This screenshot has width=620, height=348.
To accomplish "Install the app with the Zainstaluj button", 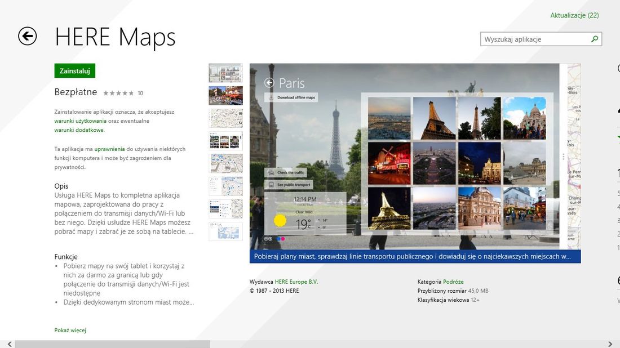I will pos(75,71).
